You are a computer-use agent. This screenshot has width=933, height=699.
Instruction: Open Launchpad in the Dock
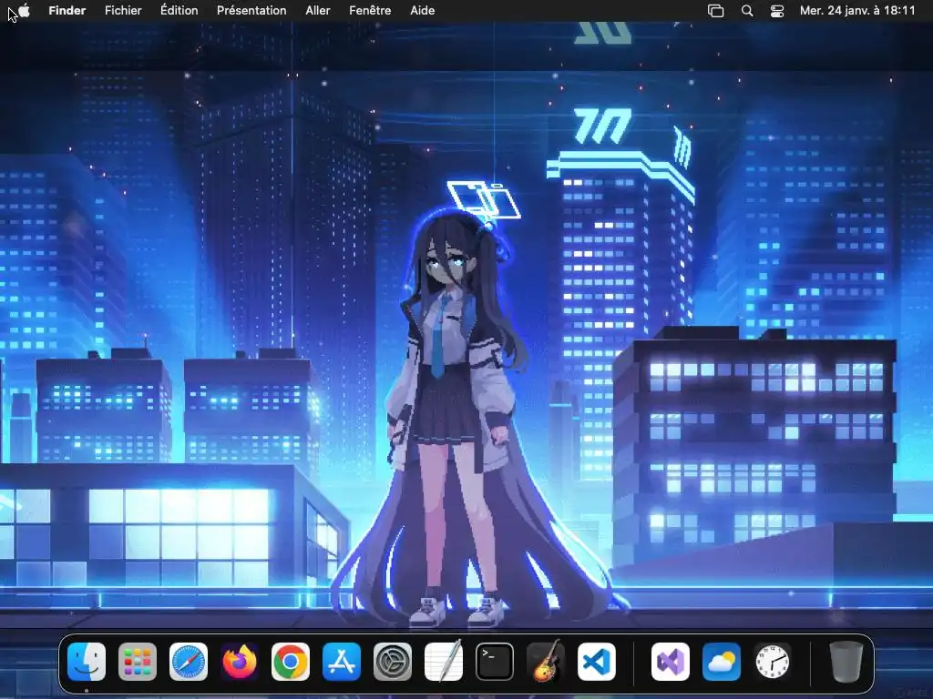point(138,662)
